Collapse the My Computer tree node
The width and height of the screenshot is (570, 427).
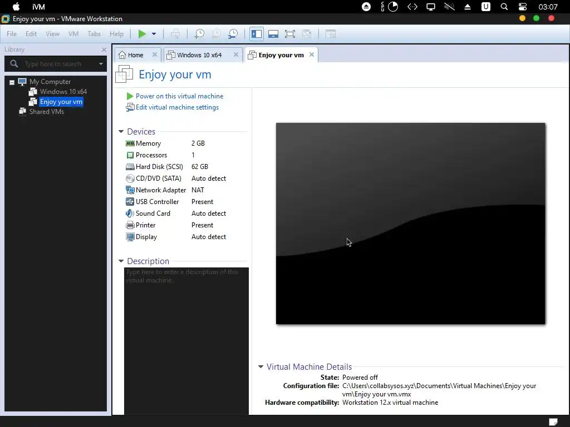12,82
